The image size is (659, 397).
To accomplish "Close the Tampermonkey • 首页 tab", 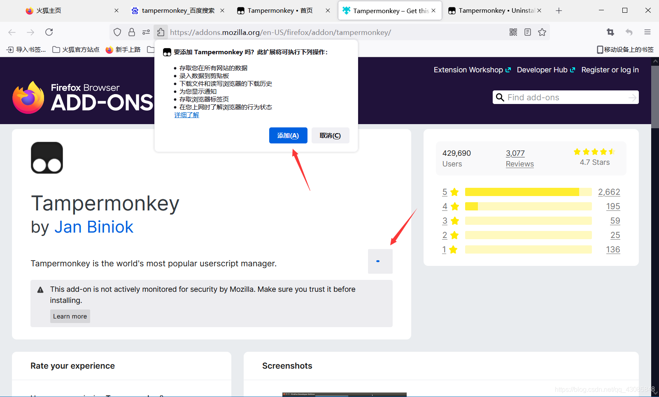I will (328, 11).
